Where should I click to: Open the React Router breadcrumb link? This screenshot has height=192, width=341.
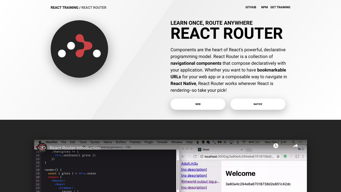[x=94, y=7]
